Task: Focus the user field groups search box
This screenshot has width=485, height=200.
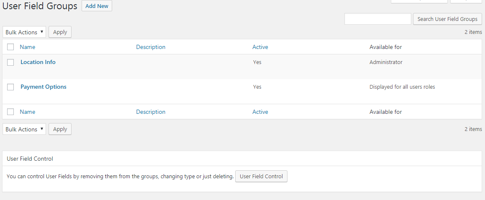Action: click(x=378, y=19)
